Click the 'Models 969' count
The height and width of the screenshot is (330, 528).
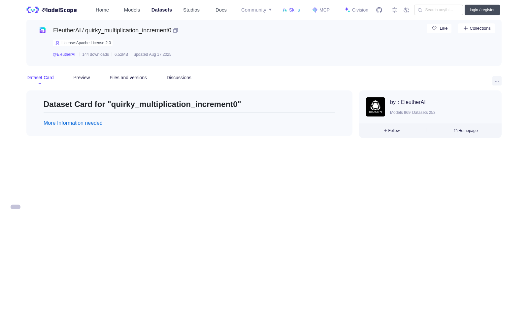coord(400,113)
